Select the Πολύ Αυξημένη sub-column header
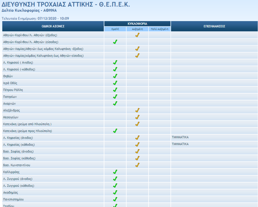The width and height of the screenshot is (258, 207). (159, 29)
